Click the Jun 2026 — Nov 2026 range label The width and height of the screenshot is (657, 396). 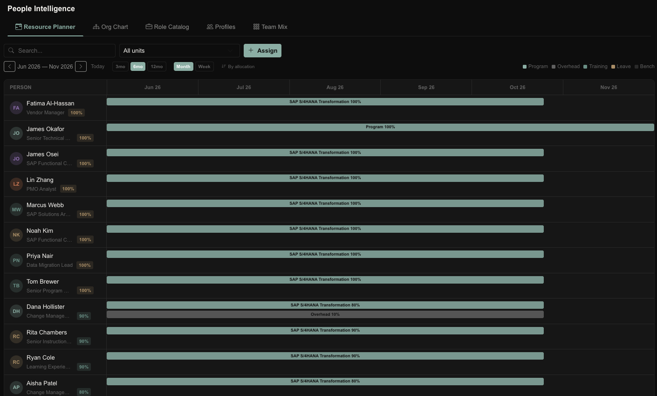coord(45,67)
